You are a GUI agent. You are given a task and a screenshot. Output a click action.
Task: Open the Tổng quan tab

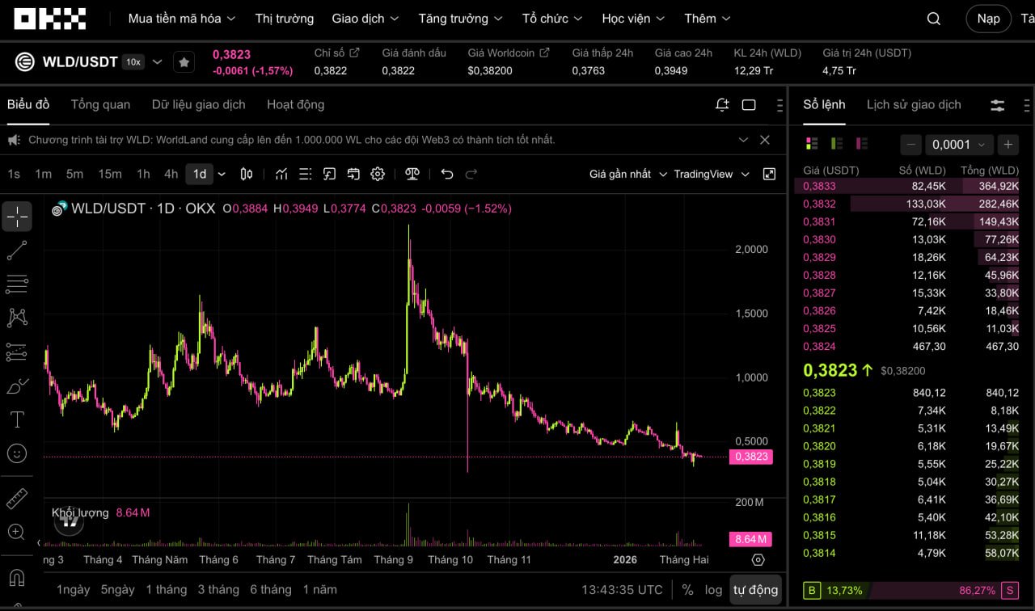(x=100, y=104)
